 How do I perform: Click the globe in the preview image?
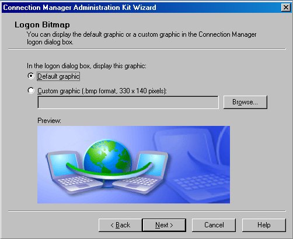click(107, 157)
